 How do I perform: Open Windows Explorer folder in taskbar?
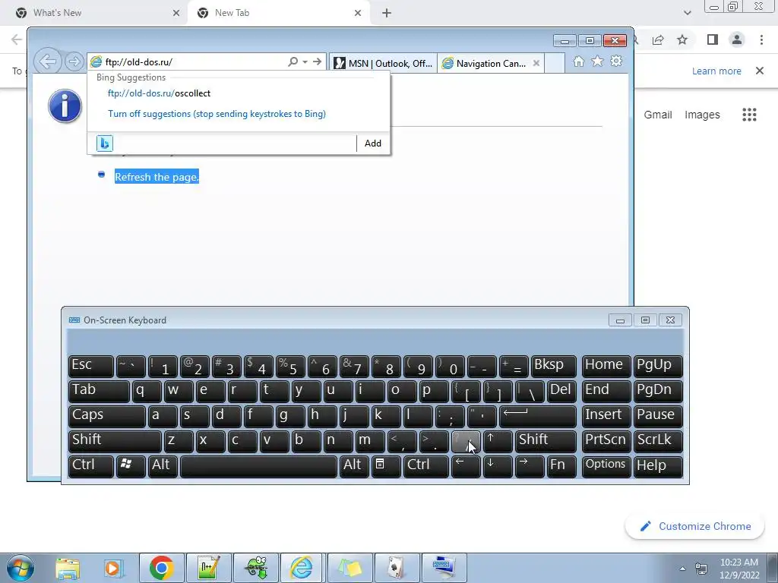68,568
